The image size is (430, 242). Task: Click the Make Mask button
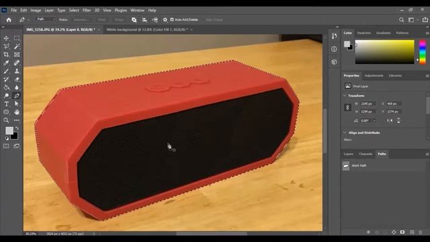[101, 19]
